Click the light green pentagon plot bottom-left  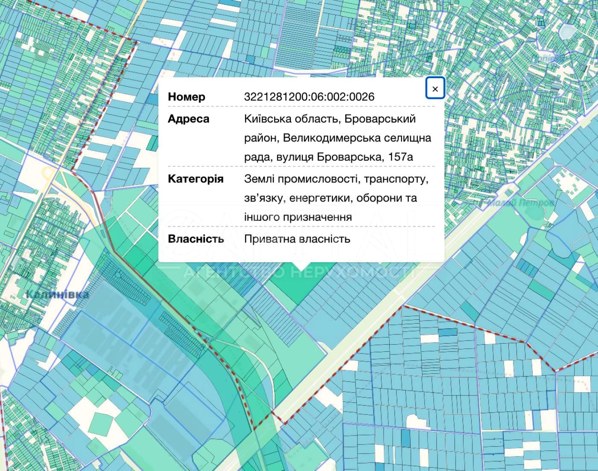coord(100,424)
